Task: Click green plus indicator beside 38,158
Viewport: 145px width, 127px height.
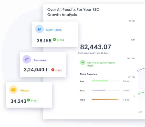Action: point(55,39)
